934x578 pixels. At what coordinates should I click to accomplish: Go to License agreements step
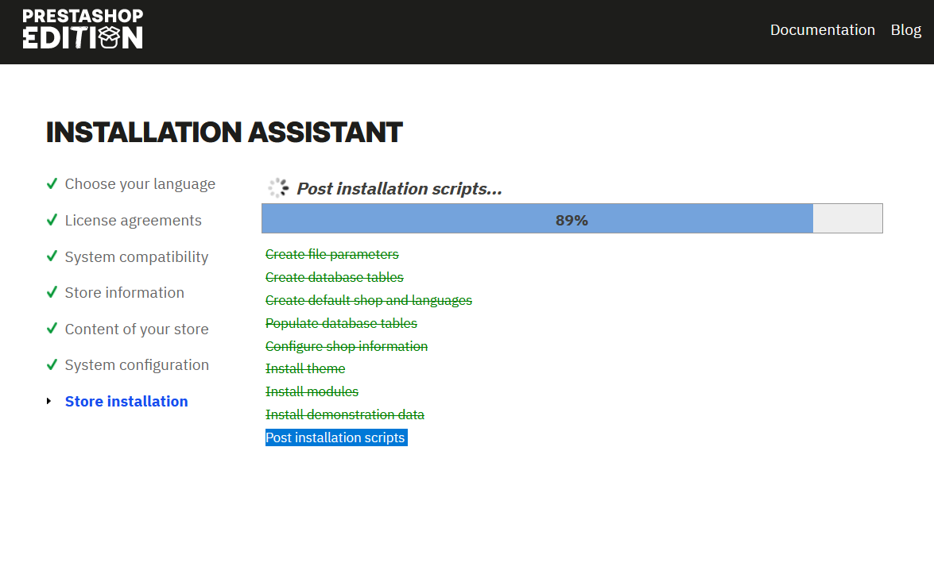tap(133, 221)
